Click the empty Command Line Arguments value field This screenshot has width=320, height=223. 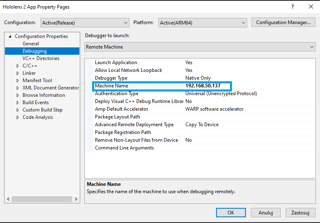tap(250, 148)
